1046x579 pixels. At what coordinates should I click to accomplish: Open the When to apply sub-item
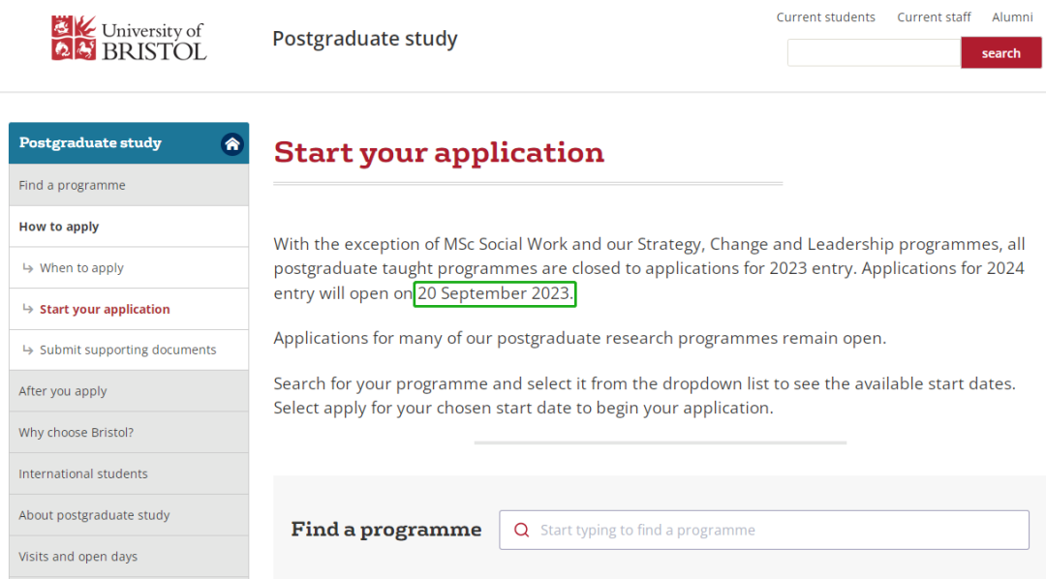129,267
